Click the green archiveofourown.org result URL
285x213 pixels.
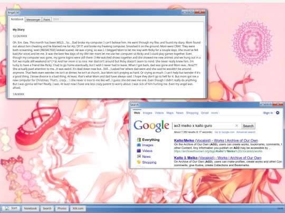tap(218, 151)
